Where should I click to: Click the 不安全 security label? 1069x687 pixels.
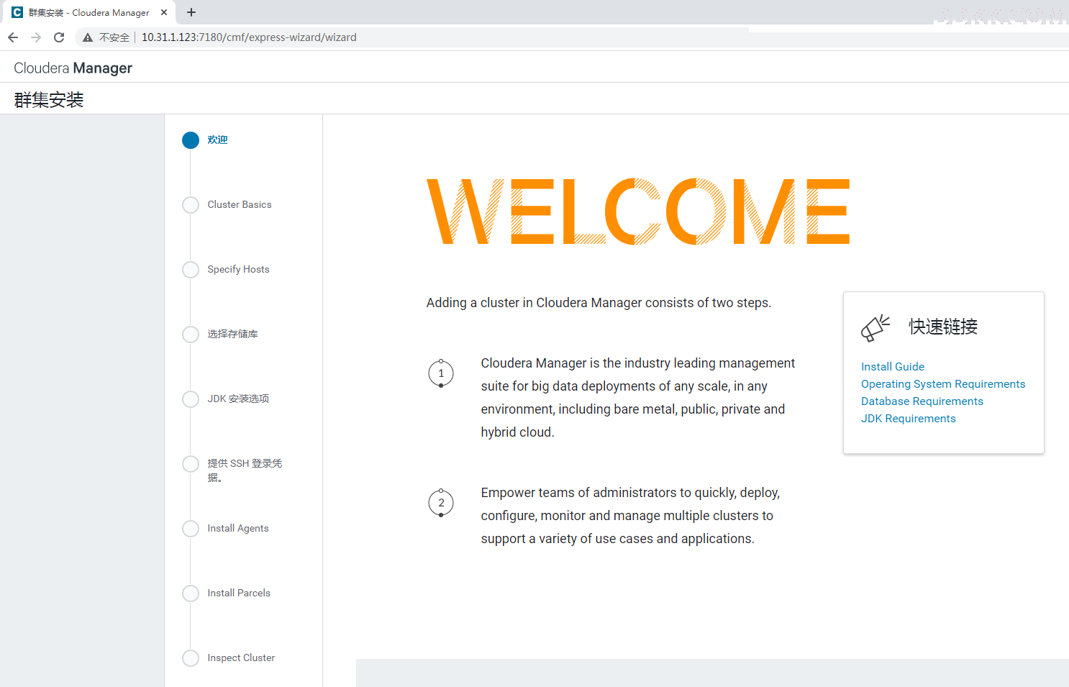[114, 37]
